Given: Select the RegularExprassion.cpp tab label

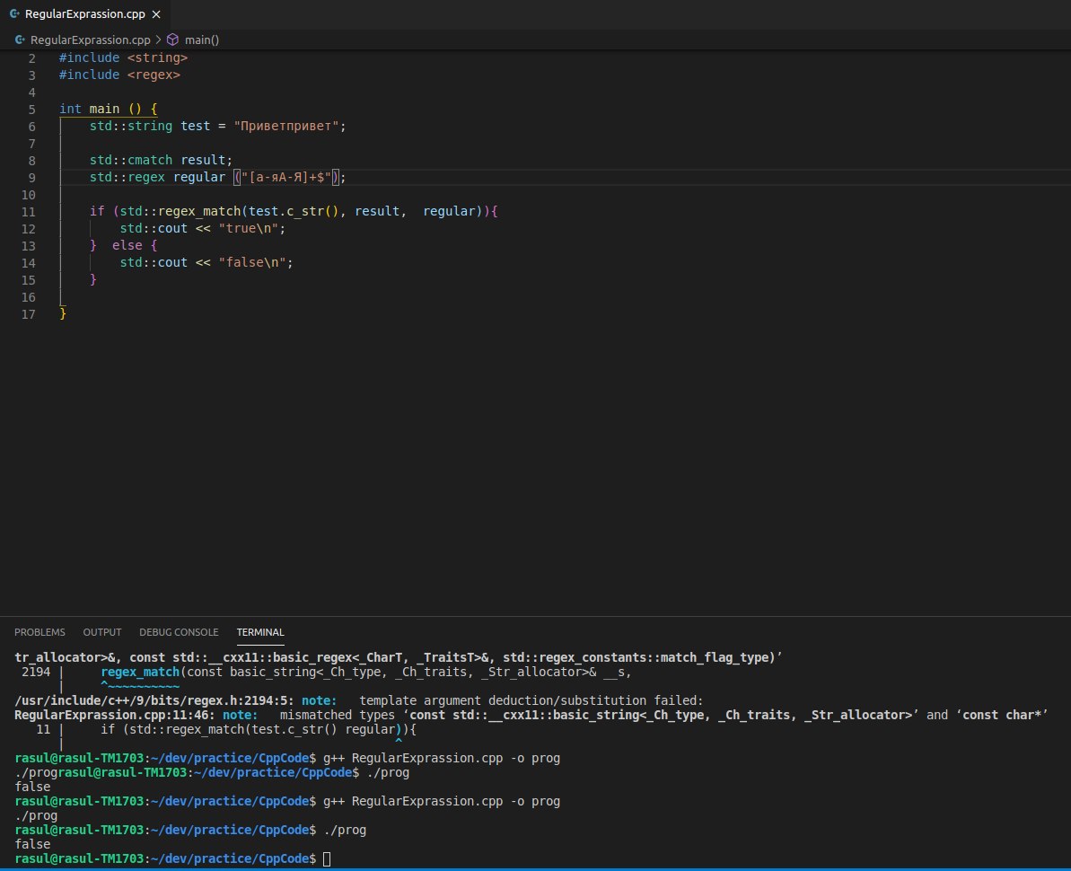Looking at the screenshot, I should tap(84, 15).
